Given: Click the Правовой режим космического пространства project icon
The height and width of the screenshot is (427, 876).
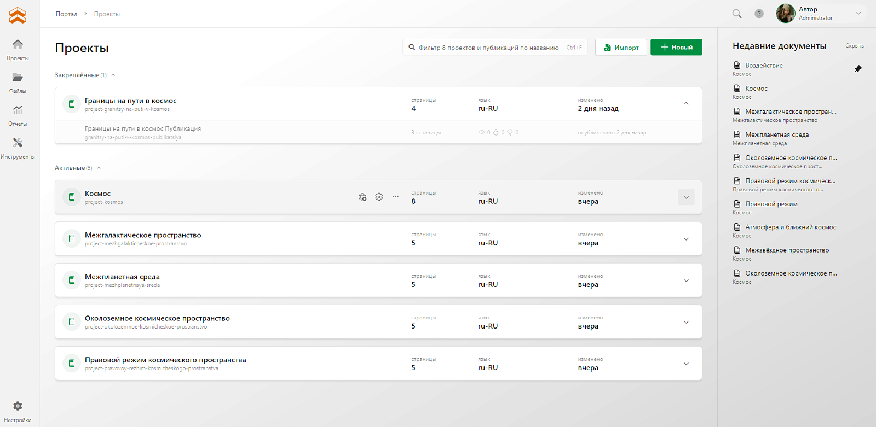Looking at the screenshot, I should (x=71, y=363).
